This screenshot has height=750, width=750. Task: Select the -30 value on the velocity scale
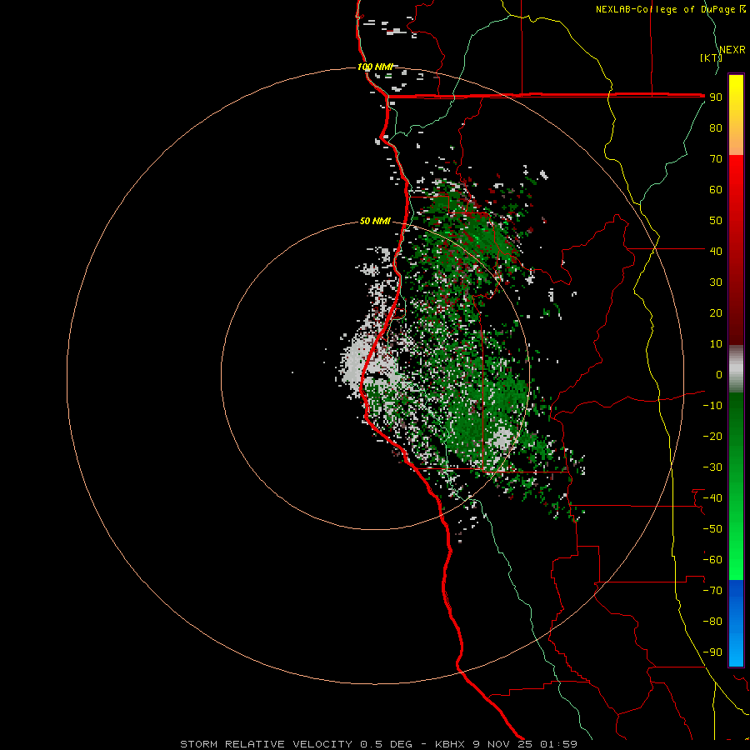click(x=712, y=467)
